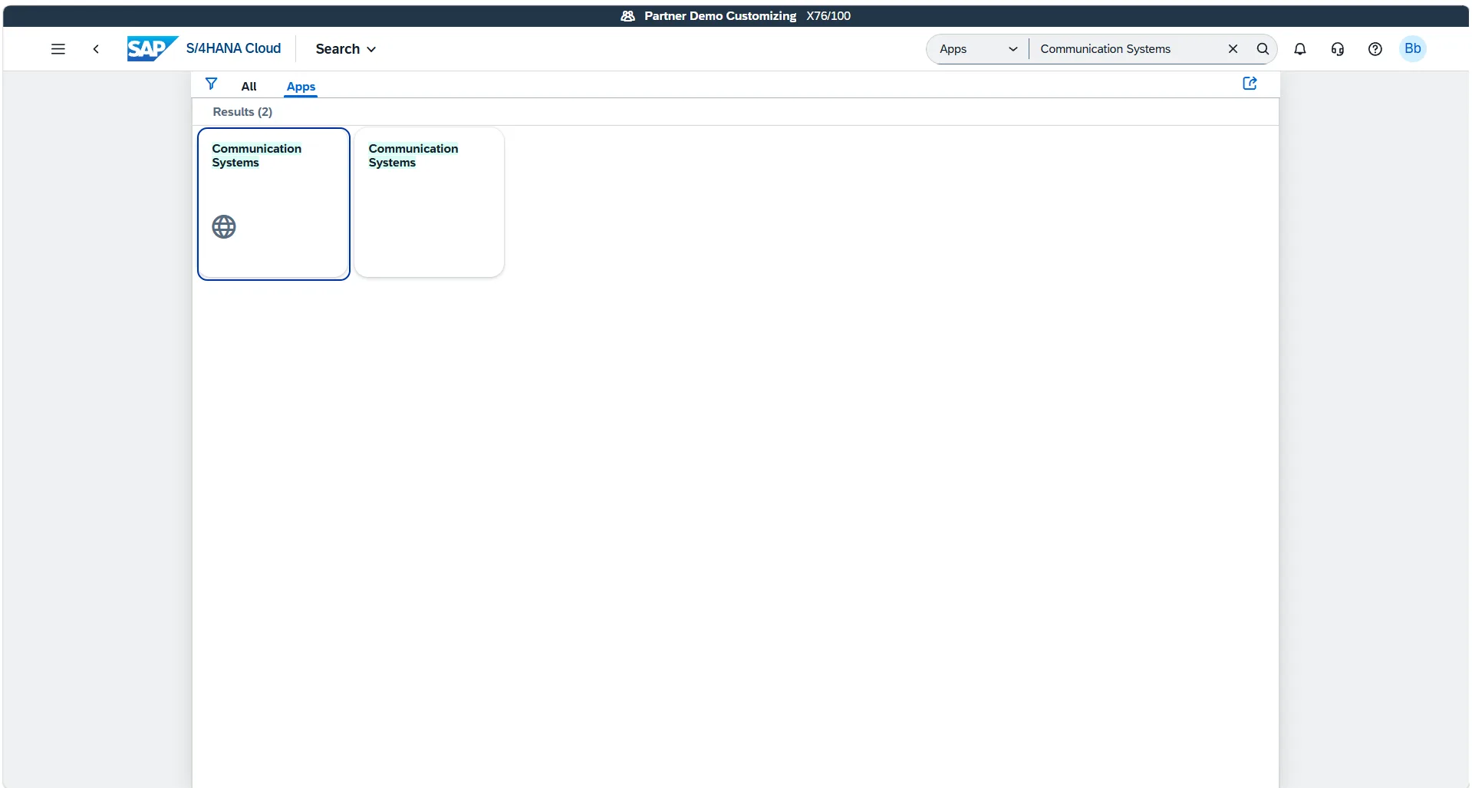The height and width of the screenshot is (788, 1472).
Task: Click Partner Demo Customizing banner text
Action: coord(720,16)
